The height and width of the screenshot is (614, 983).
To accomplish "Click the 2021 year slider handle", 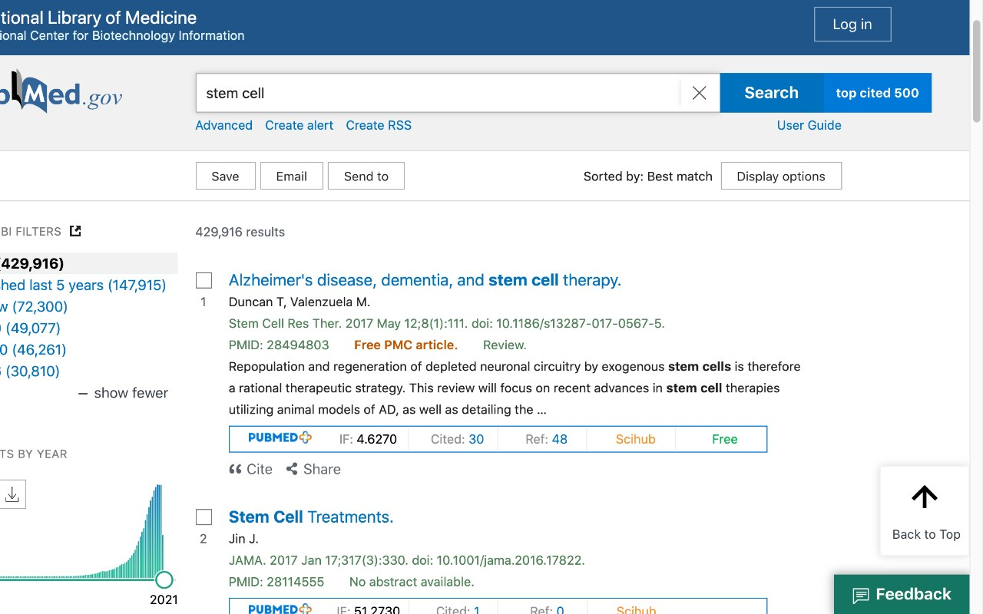I will 164,579.
